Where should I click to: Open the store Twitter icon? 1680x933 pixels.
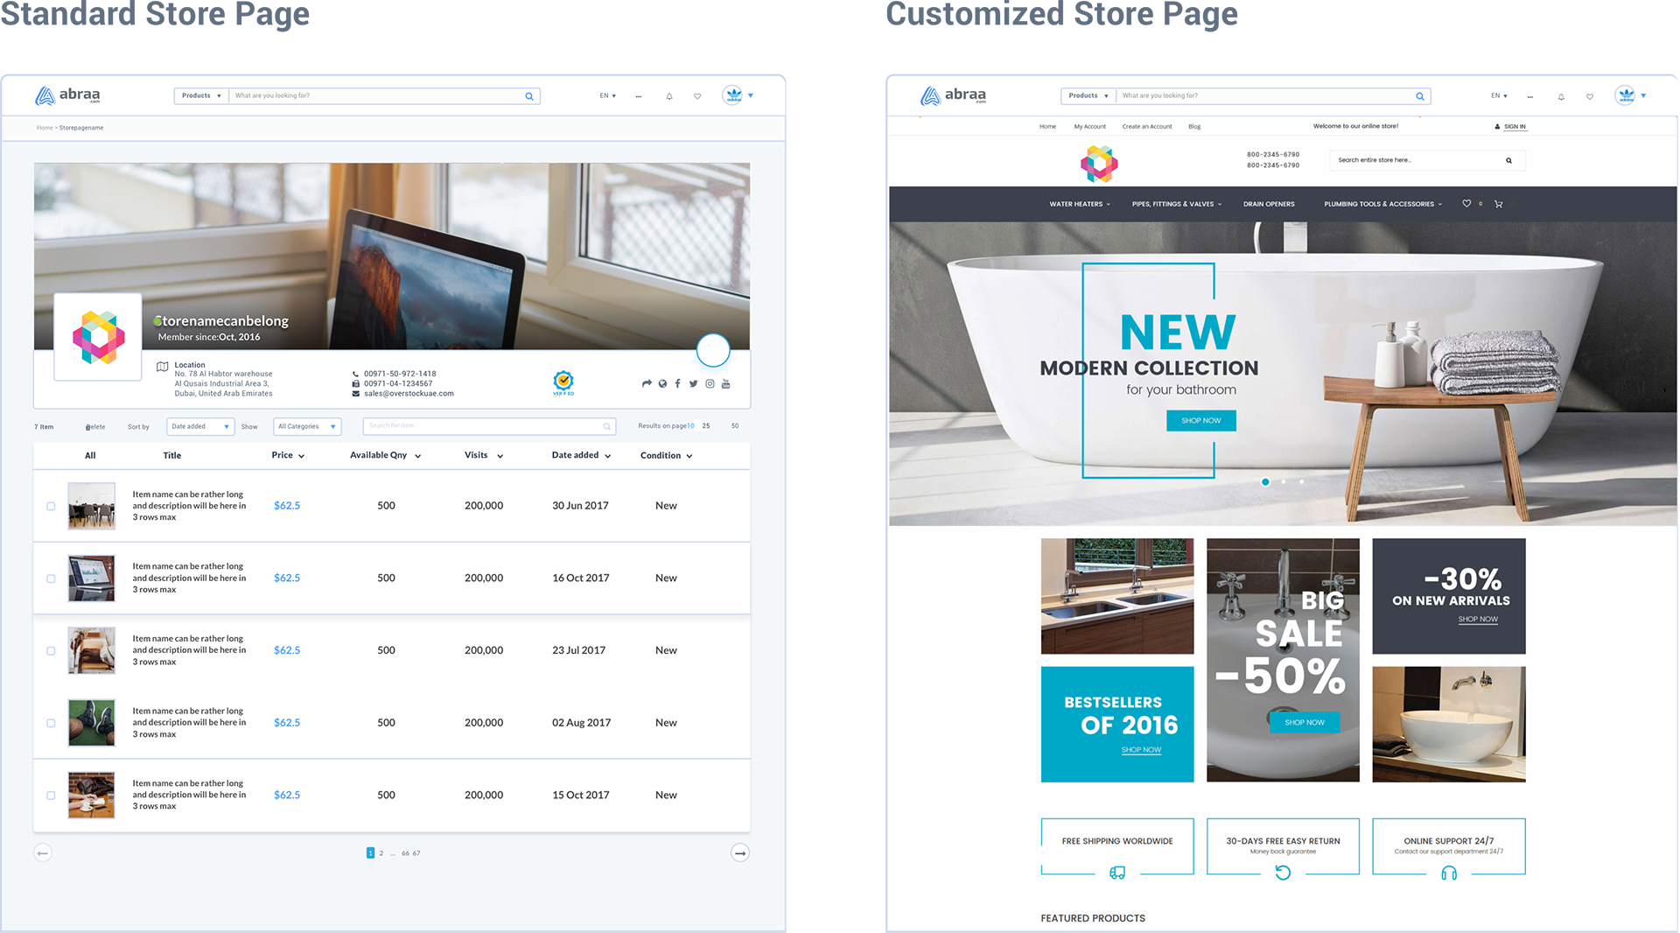click(693, 383)
